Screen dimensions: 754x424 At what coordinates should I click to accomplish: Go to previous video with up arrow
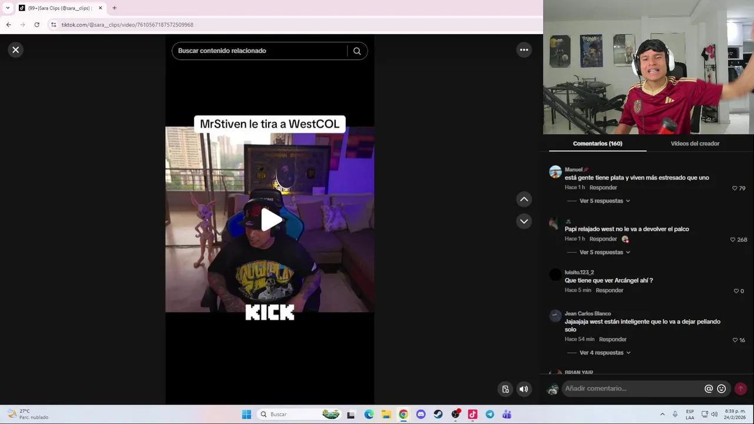[x=524, y=200]
